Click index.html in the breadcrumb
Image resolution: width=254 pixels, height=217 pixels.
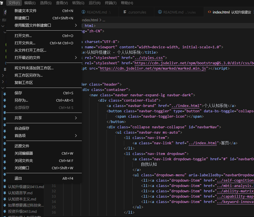click(x=90, y=20)
